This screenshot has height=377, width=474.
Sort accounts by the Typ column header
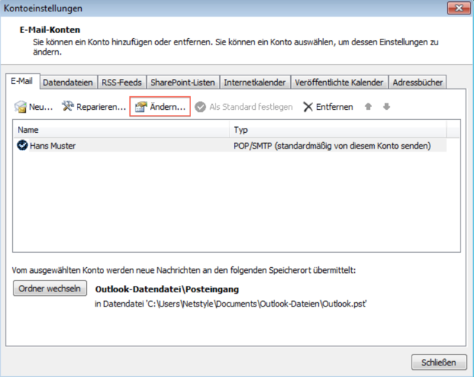pyautogui.click(x=338, y=130)
